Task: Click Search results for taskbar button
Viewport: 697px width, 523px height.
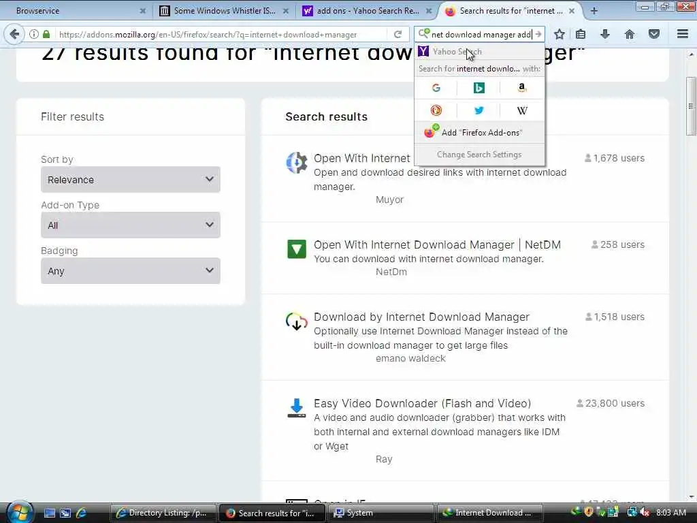Action: point(272,513)
